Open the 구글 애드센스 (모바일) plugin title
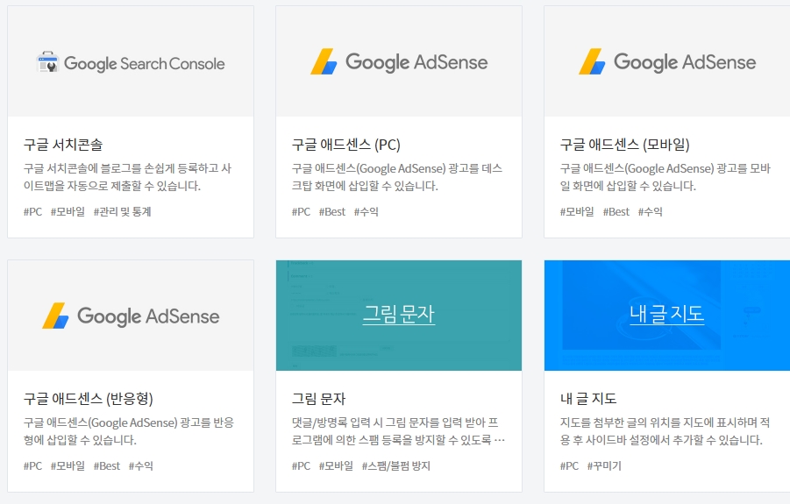 pyautogui.click(x=625, y=145)
